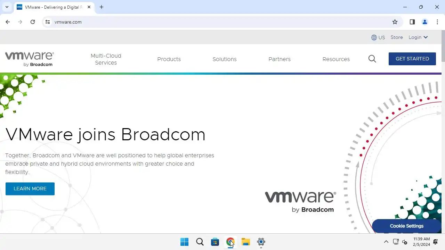
Task: Click the Chrome taskbar icon
Action: [230, 242]
